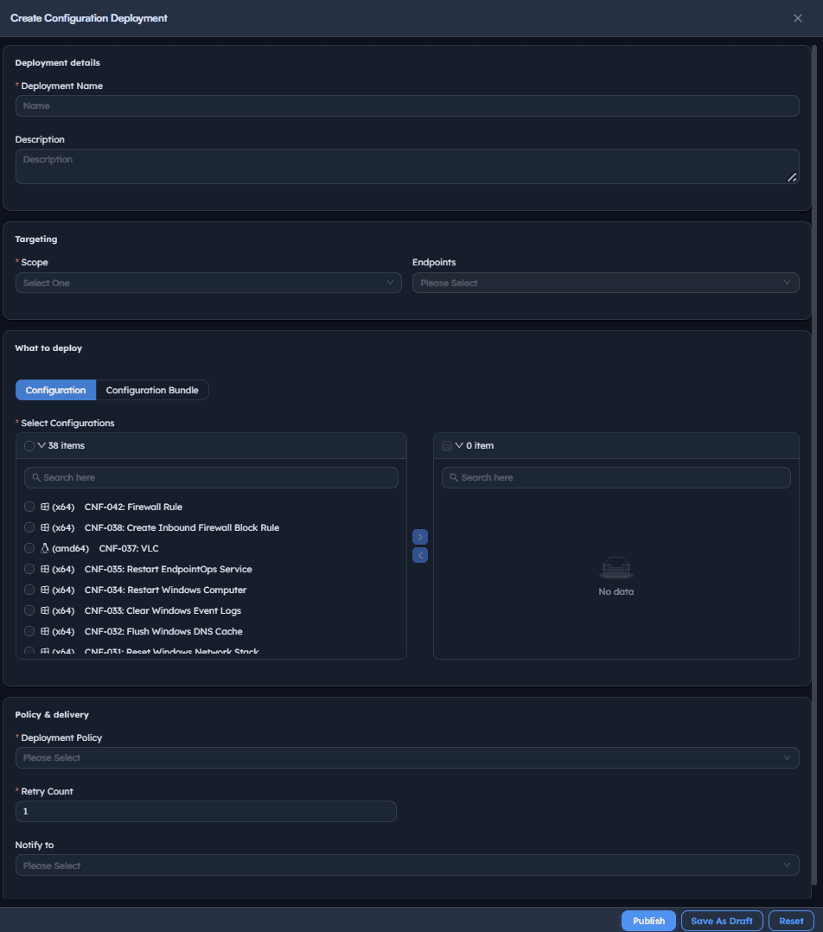Click the search field in selected configurations list
Viewport: 823px width, 932px height.
pyautogui.click(x=616, y=478)
